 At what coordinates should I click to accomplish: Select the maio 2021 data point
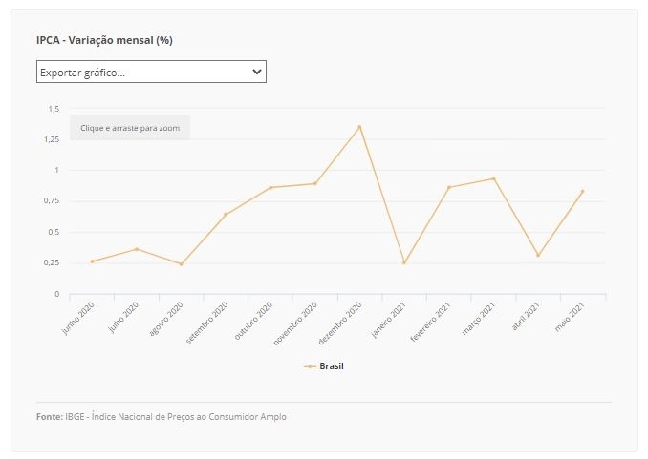click(583, 192)
